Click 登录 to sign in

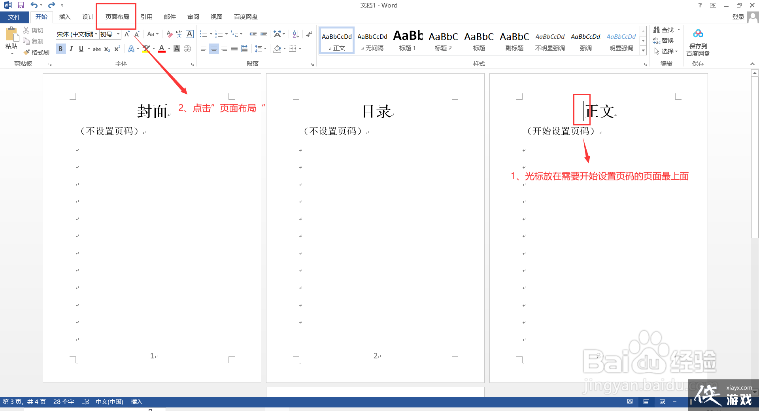(738, 17)
